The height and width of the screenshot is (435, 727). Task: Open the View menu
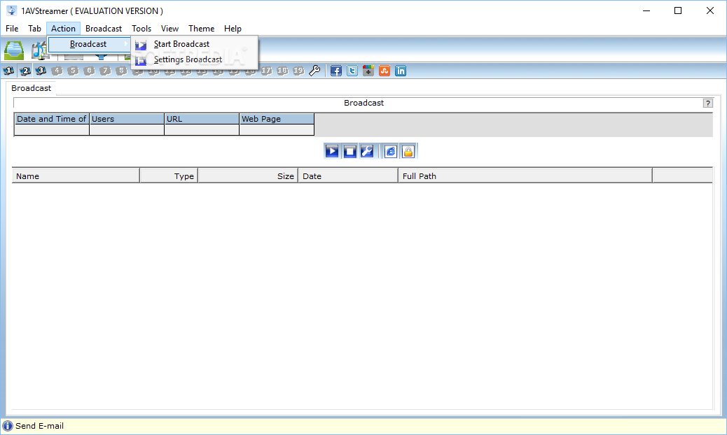click(169, 29)
